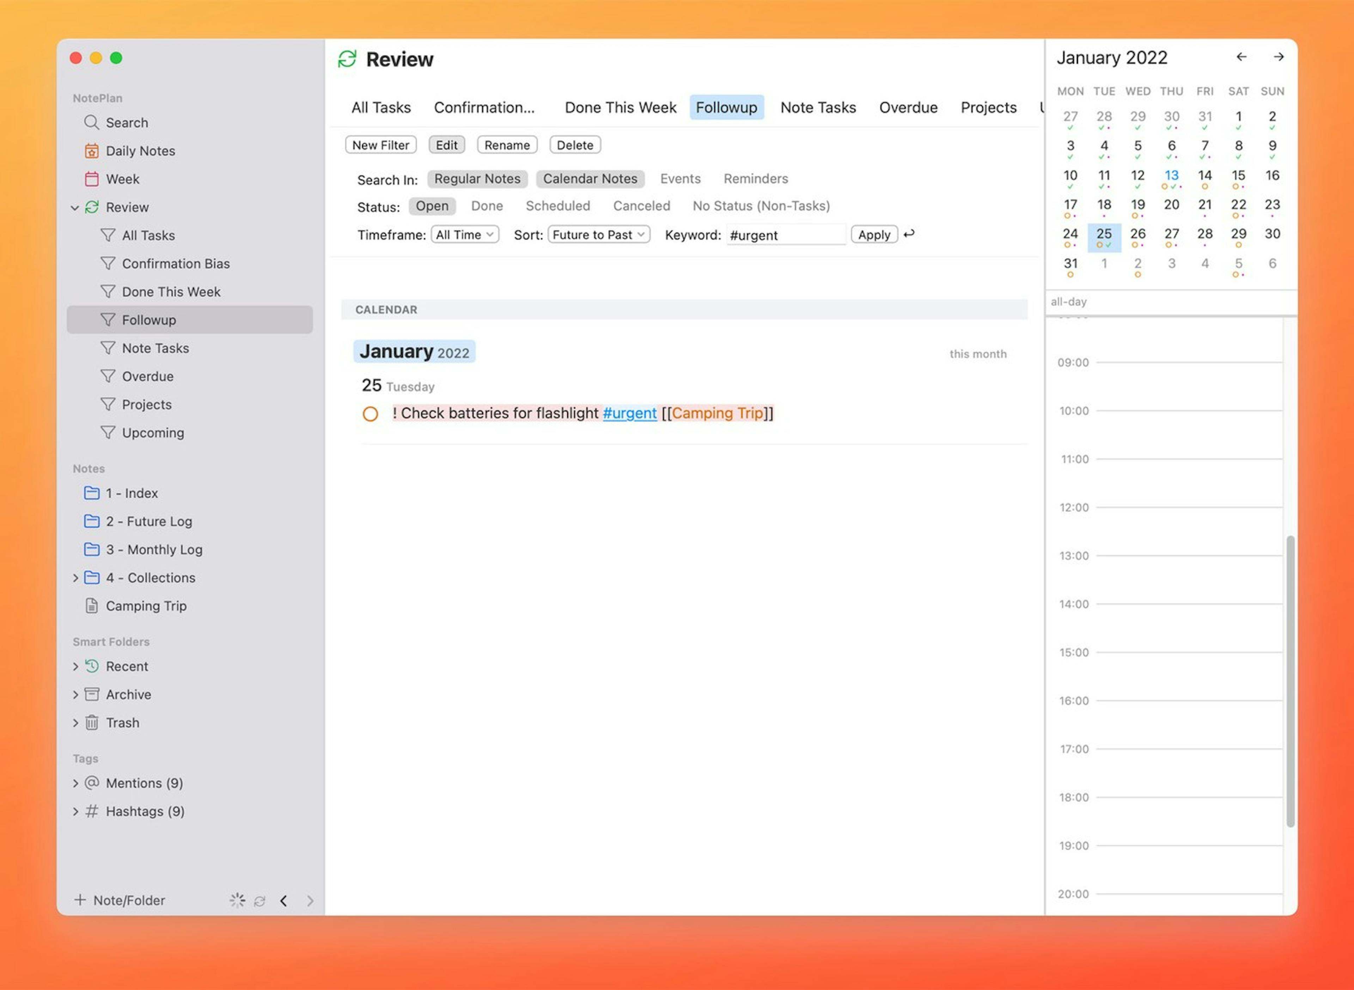
Task: Complete the Check batteries task circle
Action: tap(371, 414)
